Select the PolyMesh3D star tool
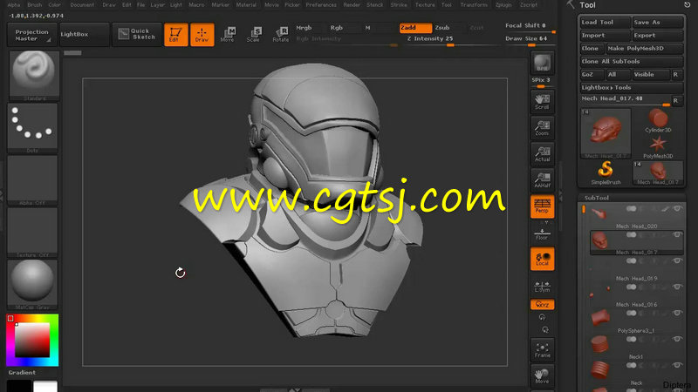The image size is (698, 392). click(x=658, y=147)
